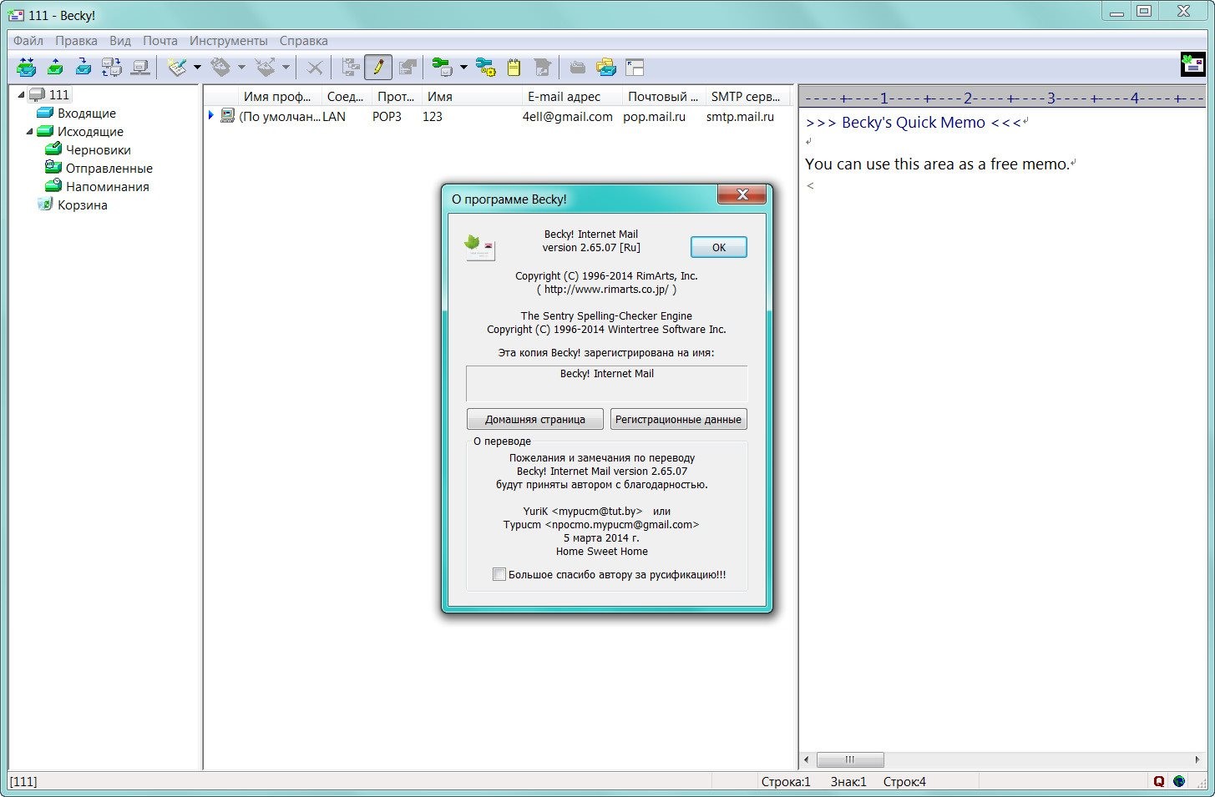Click the window layout toolbar icon

[x=634, y=67]
